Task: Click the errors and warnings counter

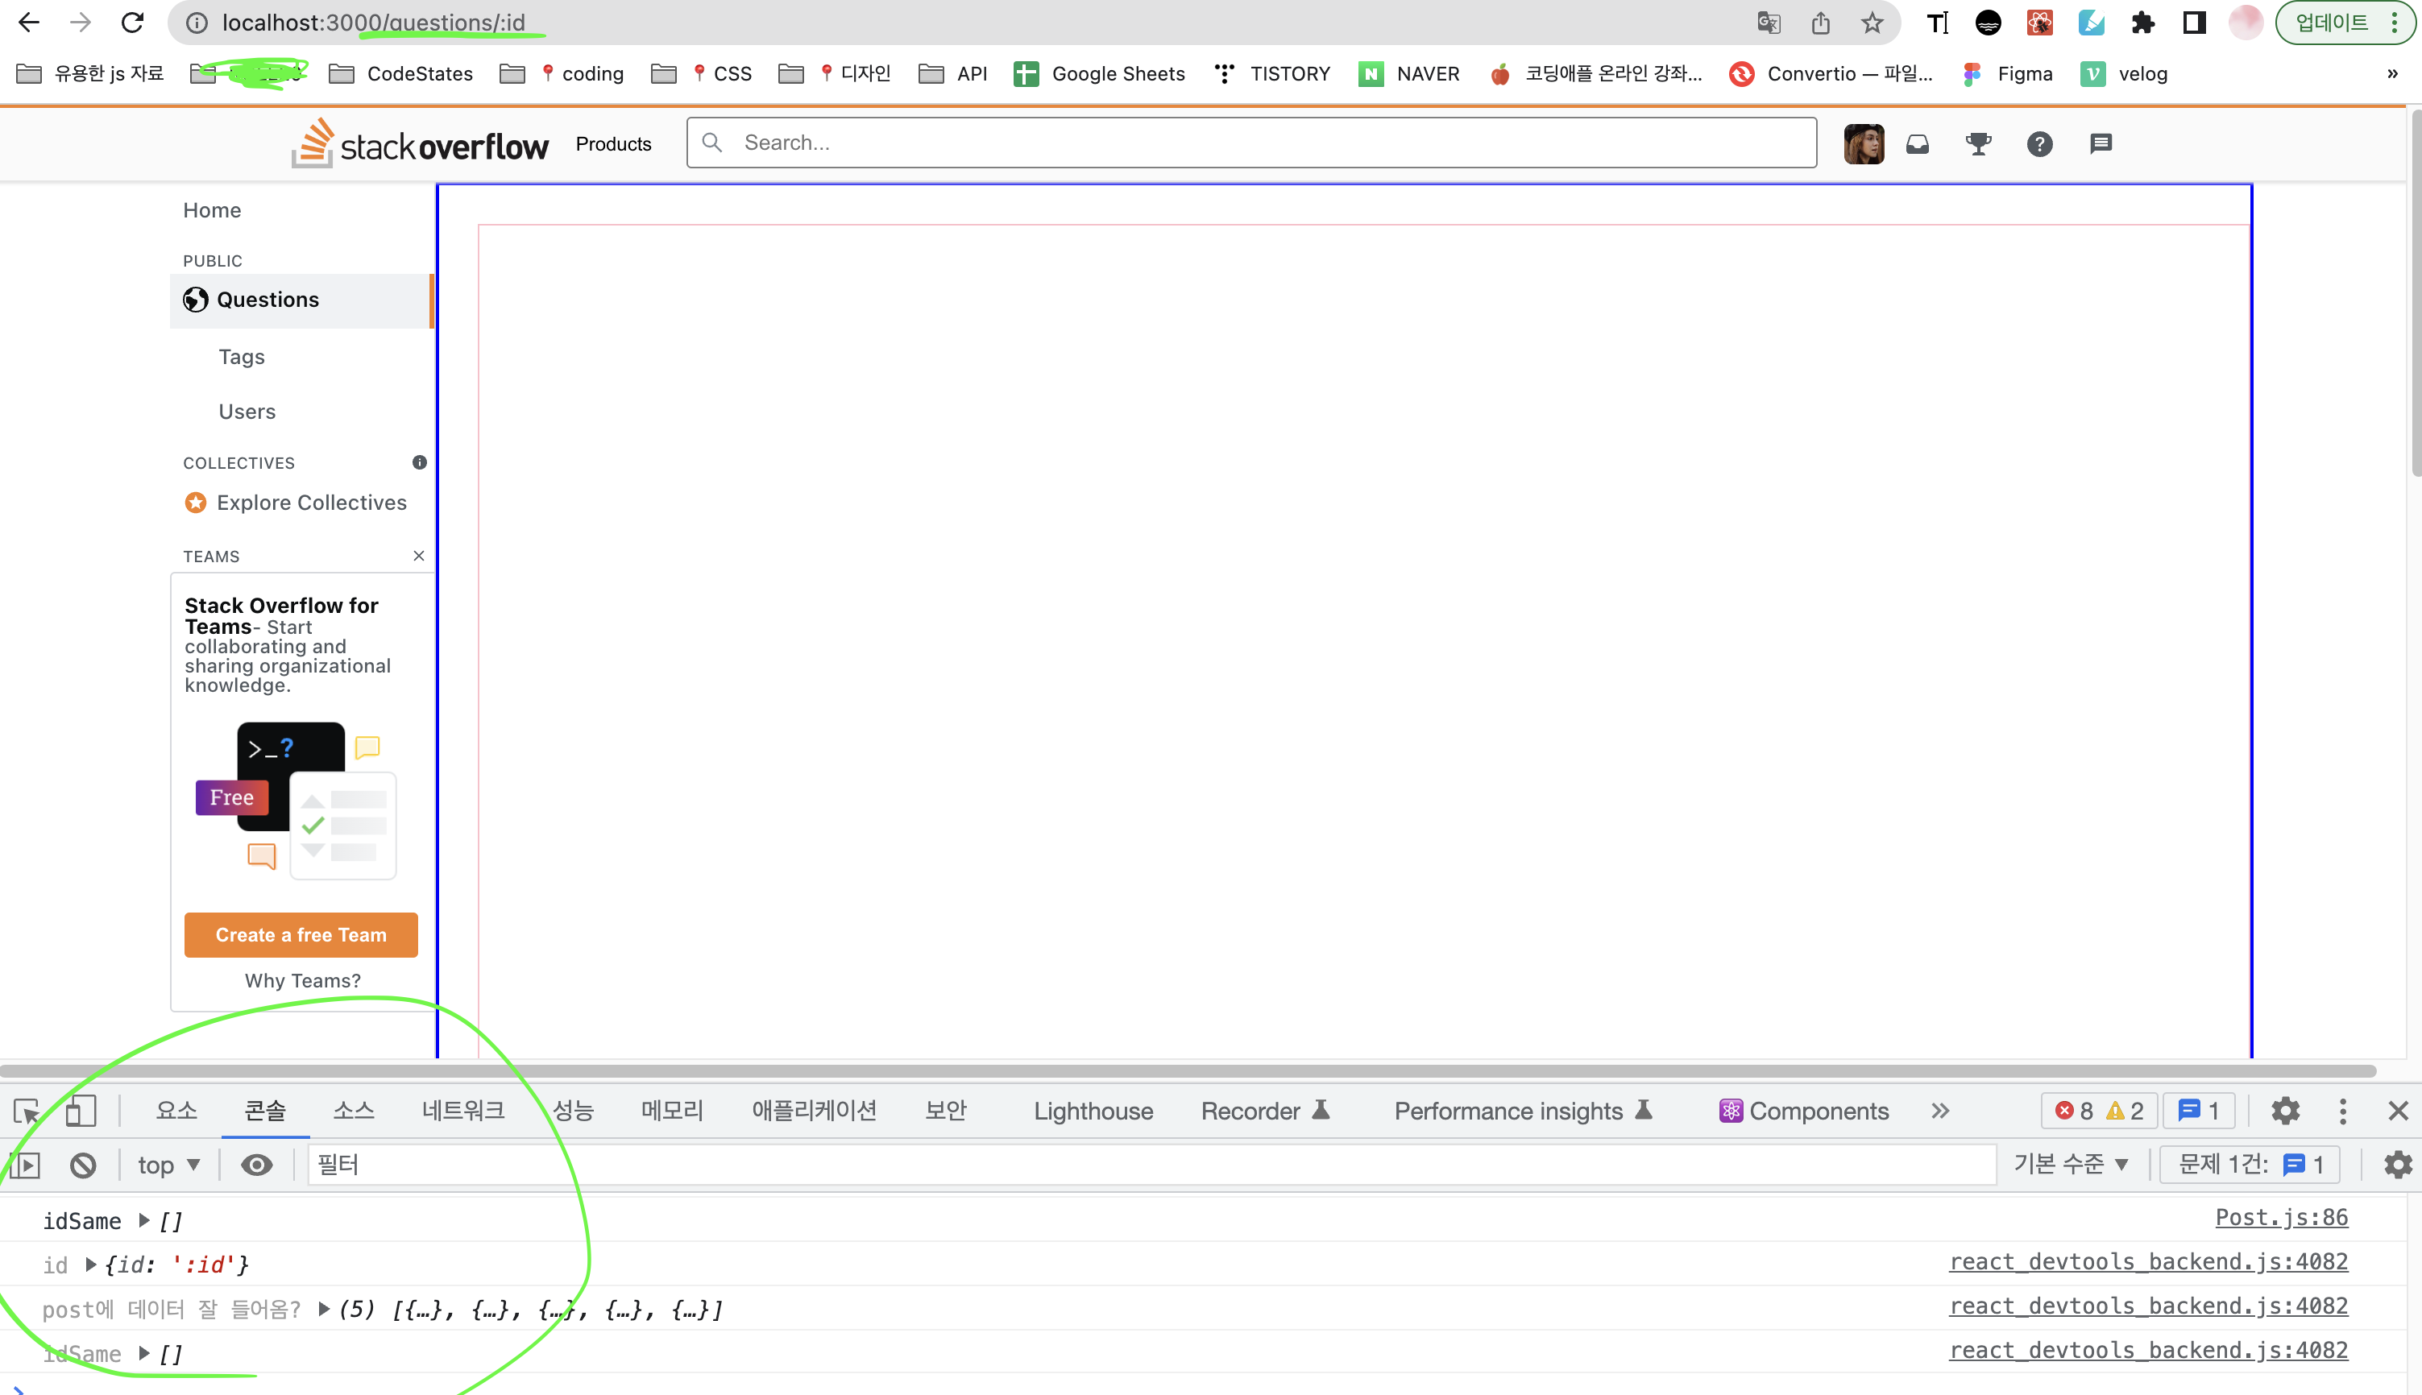Action: (2099, 1111)
